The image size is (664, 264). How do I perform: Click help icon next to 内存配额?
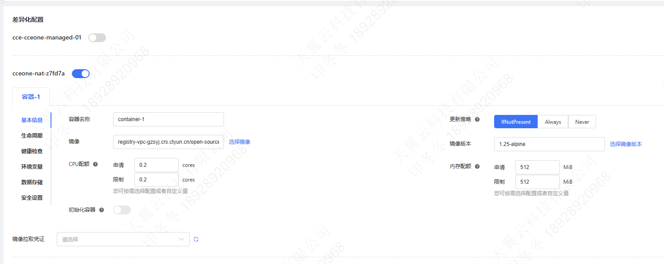(477, 167)
